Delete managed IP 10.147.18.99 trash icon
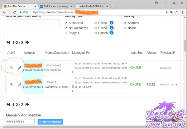The height and width of the screenshot is (129, 187). (73, 86)
